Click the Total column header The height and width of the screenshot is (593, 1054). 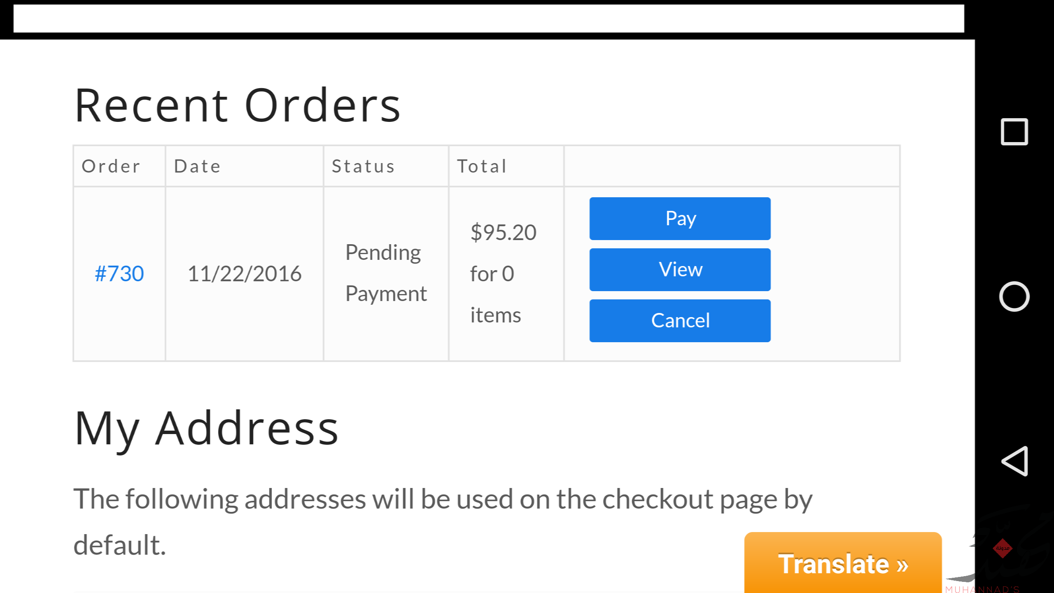pyautogui.click(x=482, y=166)
